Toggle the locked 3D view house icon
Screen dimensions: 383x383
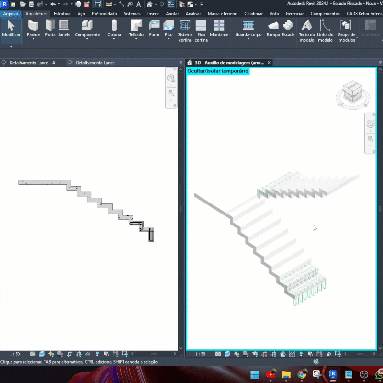tap(282, 354)
